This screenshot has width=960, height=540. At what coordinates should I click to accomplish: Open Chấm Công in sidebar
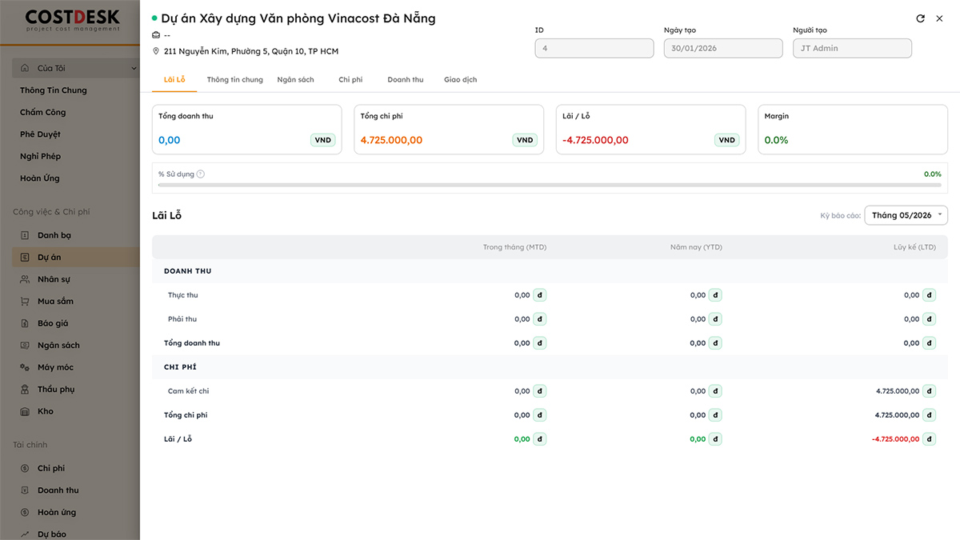(x=43, y=113)
